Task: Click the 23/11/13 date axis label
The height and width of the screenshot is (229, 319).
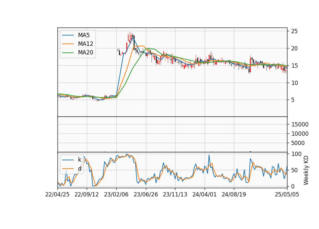Action: tap(175, 195)
